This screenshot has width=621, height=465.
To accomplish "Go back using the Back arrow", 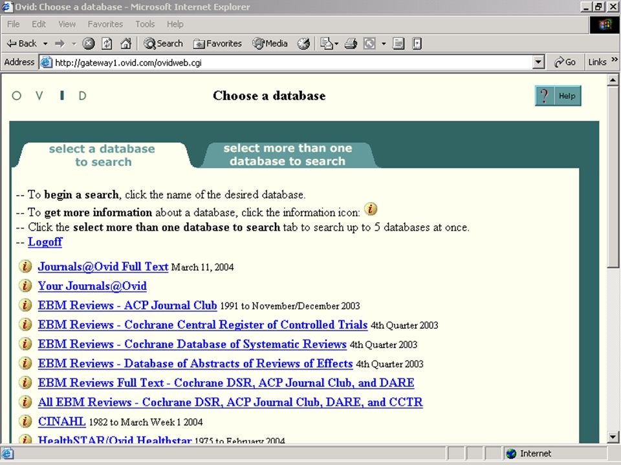I will point(22,43).
